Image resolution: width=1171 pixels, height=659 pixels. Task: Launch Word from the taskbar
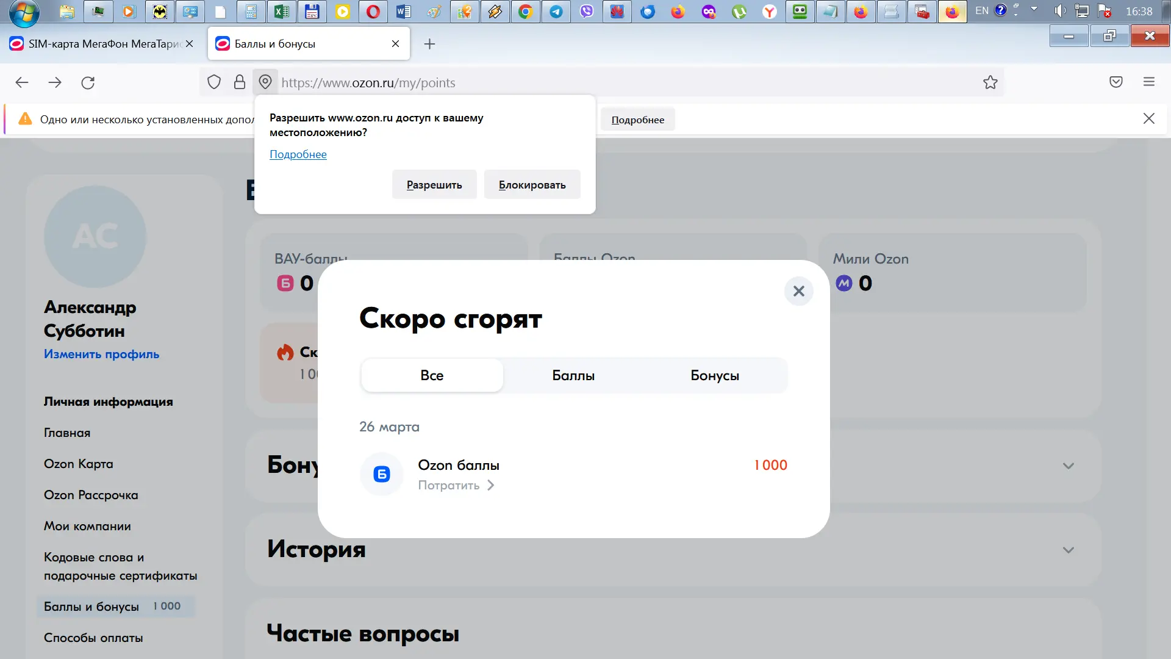coord(403,12)
